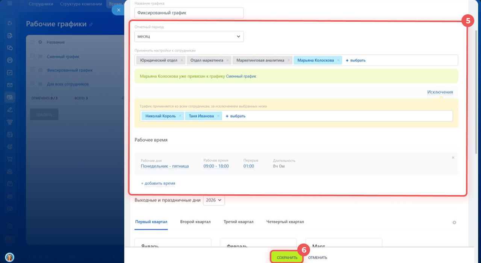Open the online store cart icon
This screenshot has height=263, width=481.
10,159
